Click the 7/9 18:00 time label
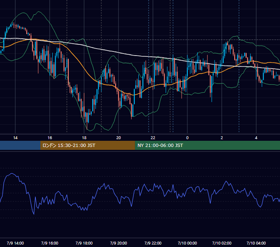Image resolution: width=280 pixels, height=247 pixels. (84, 243)
